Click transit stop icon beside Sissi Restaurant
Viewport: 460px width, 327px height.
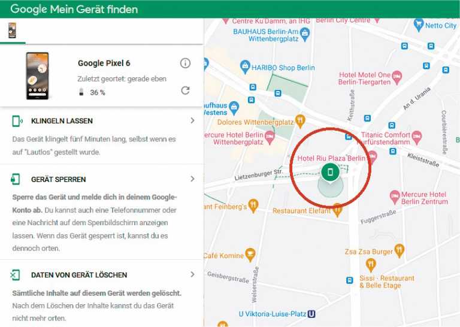click(349, 280)
